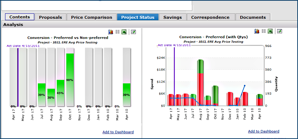Viewport: 298px width, 139px height.
Task: Click Mar 18 label in right chart
Action: pos(252,114)
